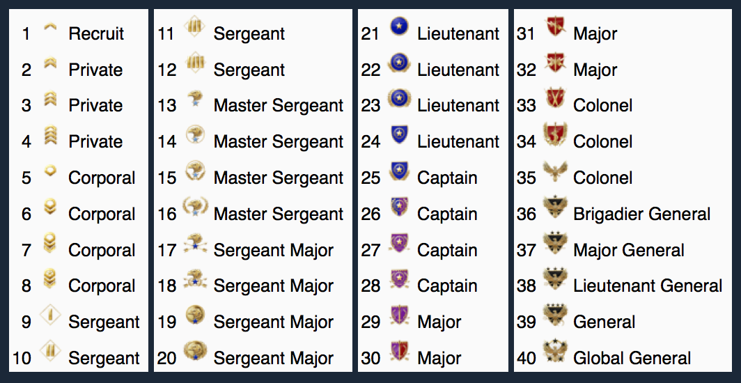Click the "Lieutenant General" rank label
Viewport: 741px width, 383px height.
click(647, 286)
